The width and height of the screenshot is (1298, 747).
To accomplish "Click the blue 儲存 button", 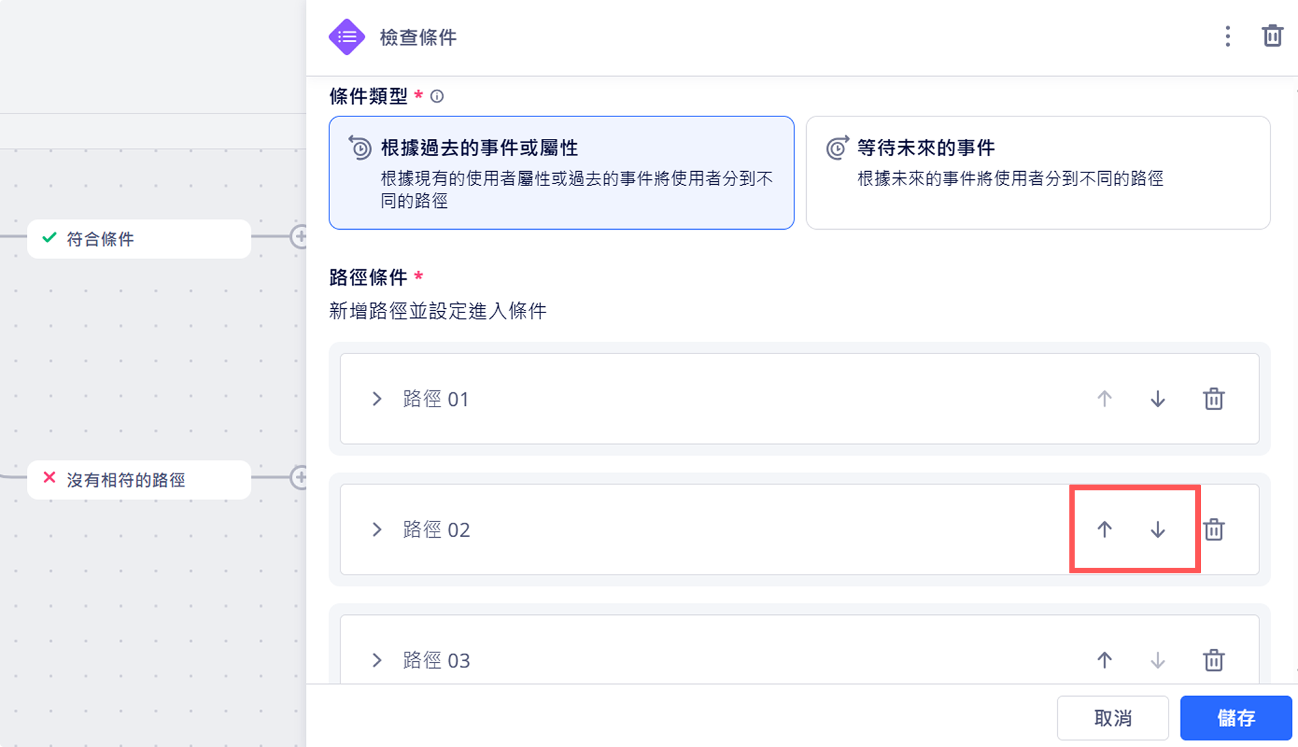I will coord(1235,718).
